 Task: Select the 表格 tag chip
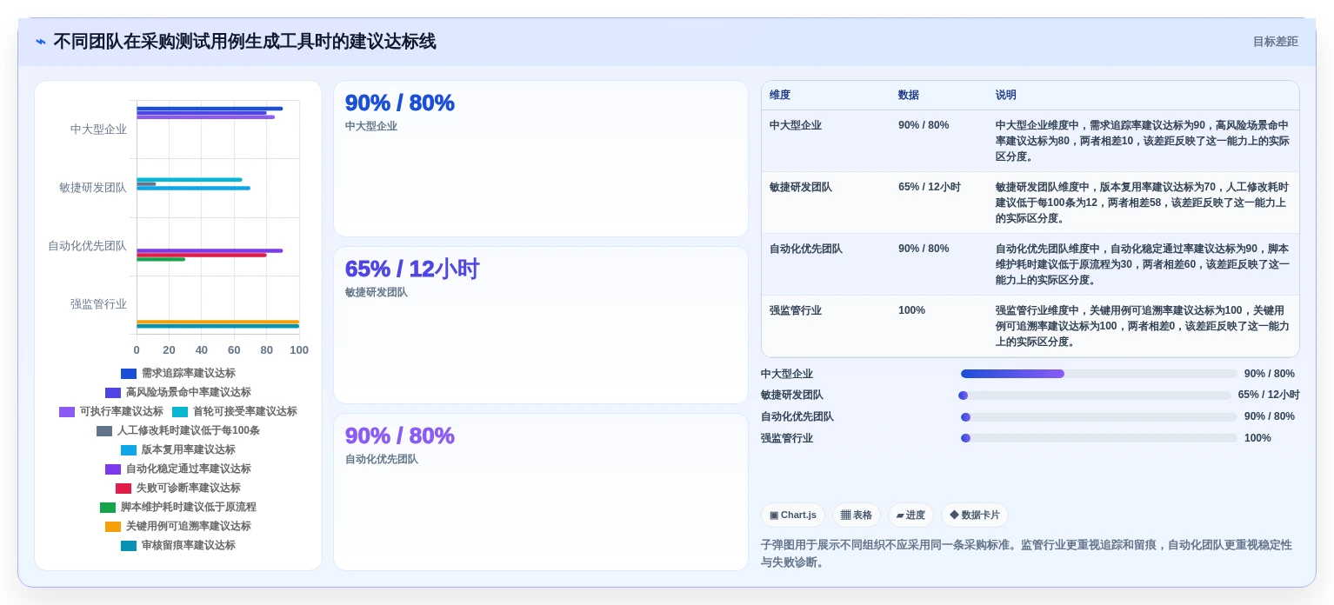(857, 515)
